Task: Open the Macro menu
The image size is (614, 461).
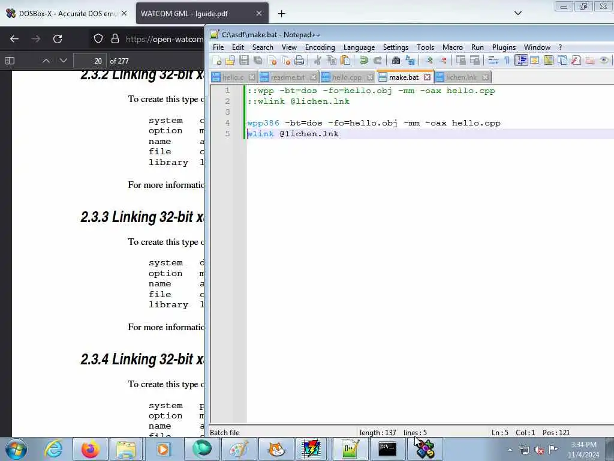Action: click(452, 47)
